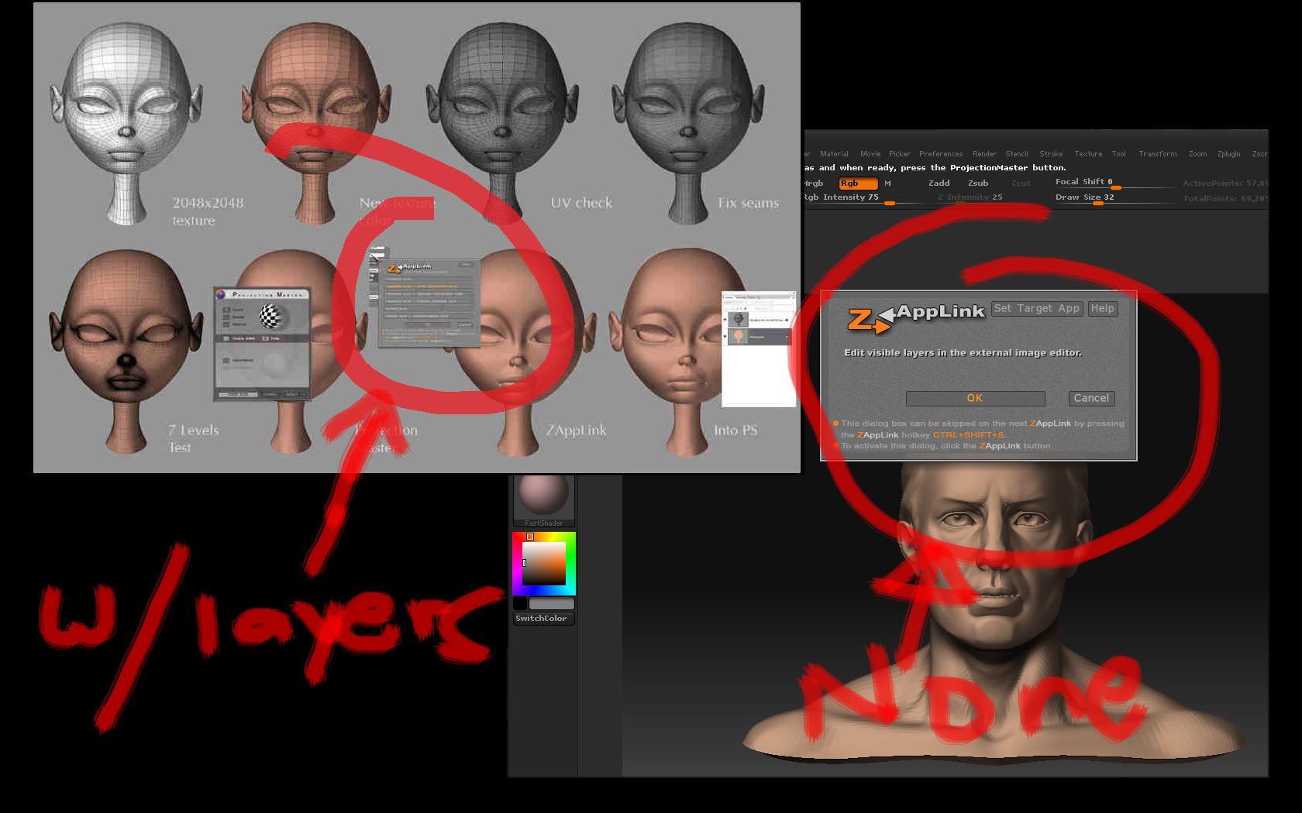
Task: Cancel the ZAppLink dialog
Action: 1091,398
